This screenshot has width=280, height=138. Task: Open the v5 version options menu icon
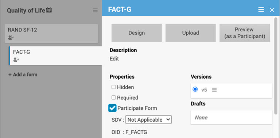click(x=214, y=90)
